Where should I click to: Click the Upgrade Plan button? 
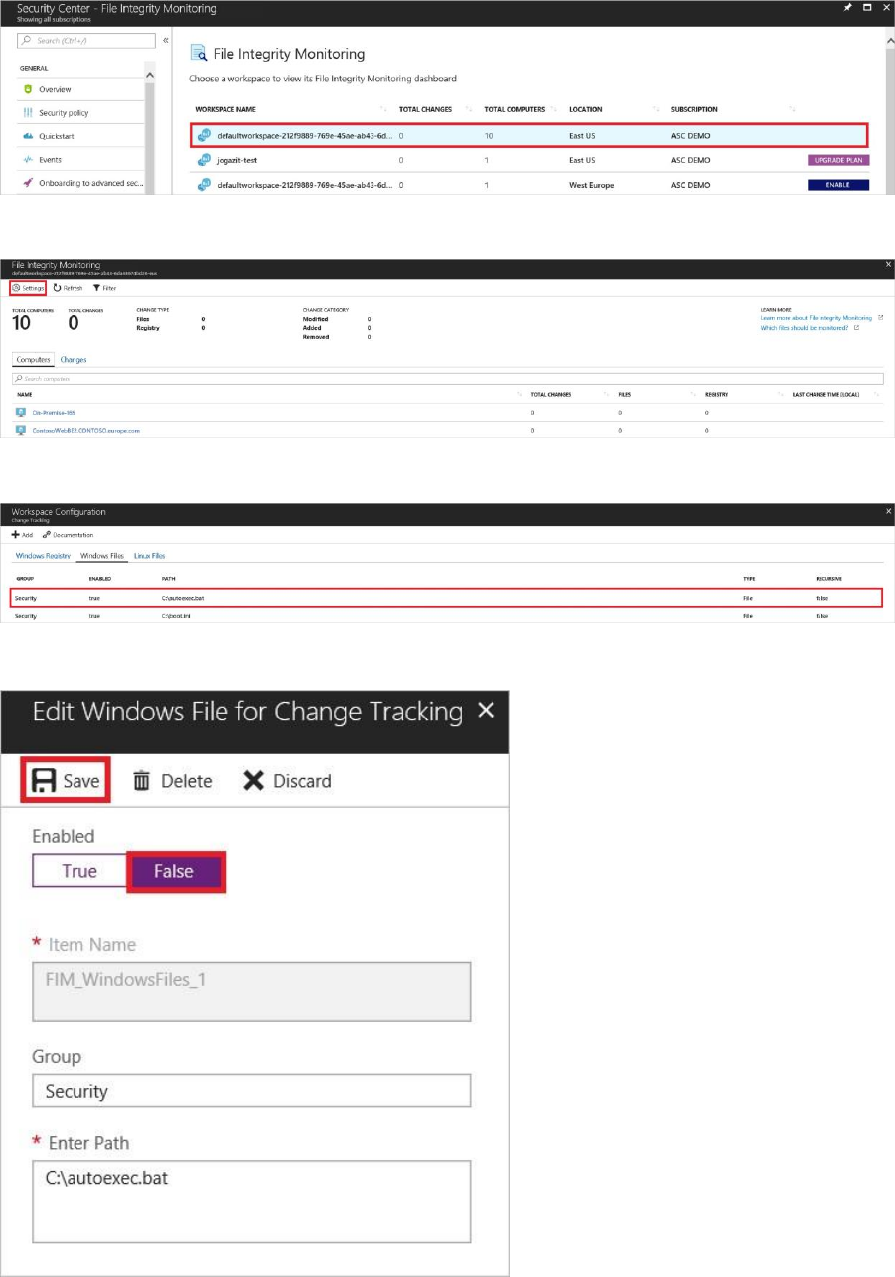[x=837, y=159]
